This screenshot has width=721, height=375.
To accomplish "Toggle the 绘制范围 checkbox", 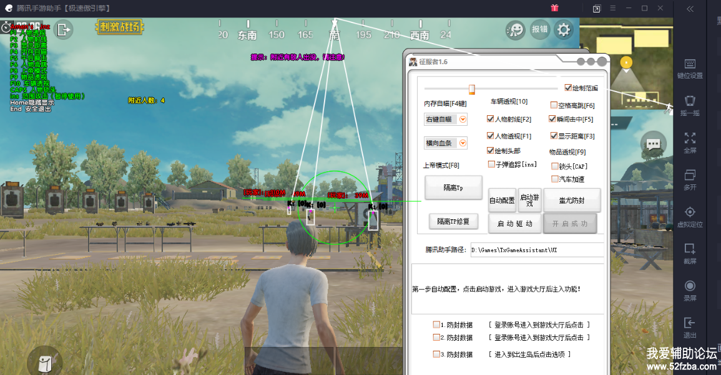I will click(568, 88).
